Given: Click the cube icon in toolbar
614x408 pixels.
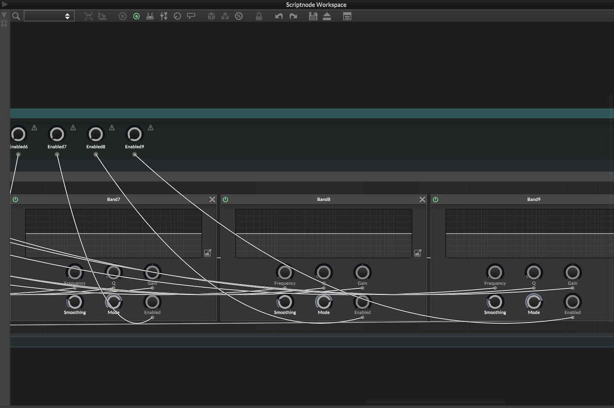Looking at the screenshot, I should coord(211,16).
